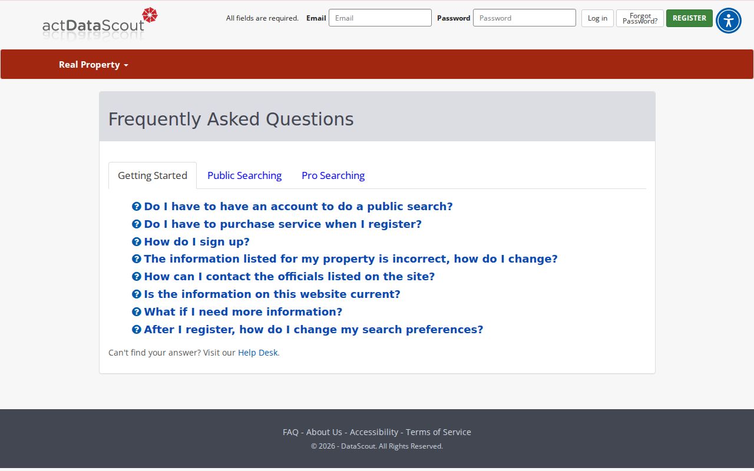The width and height of the screenshot is (754, 471).
Task: Click the DataScout copyright notice text
Action: [x=377, y=446]
